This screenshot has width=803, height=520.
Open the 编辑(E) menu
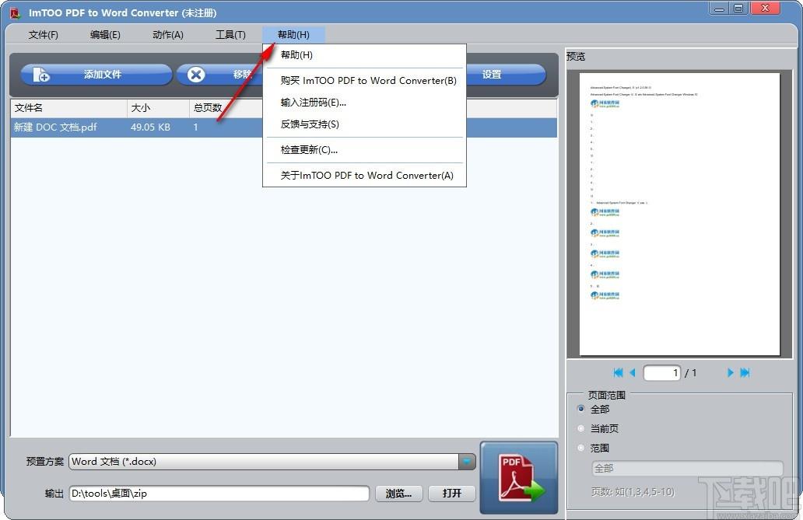105,35
